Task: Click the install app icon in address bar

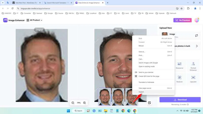Action: pyautogui.click(x=177, y=8)
